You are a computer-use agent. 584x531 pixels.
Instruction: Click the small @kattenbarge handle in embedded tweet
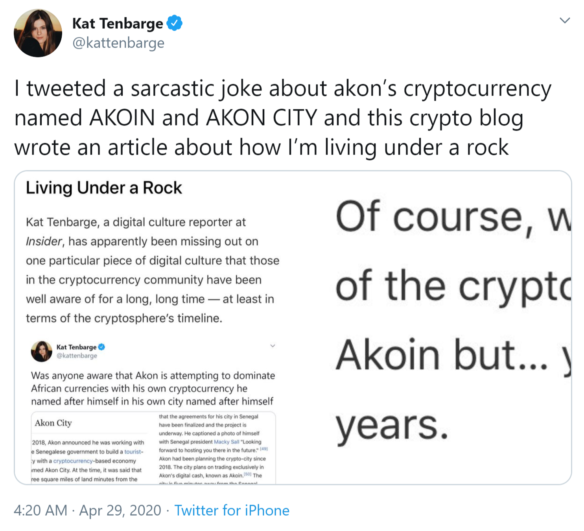click(x=77, y=356)
